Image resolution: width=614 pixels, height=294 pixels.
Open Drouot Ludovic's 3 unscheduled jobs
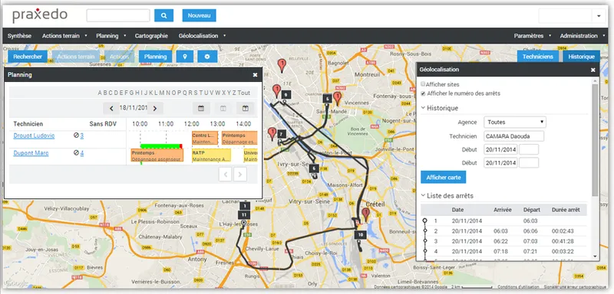(82, 136)
